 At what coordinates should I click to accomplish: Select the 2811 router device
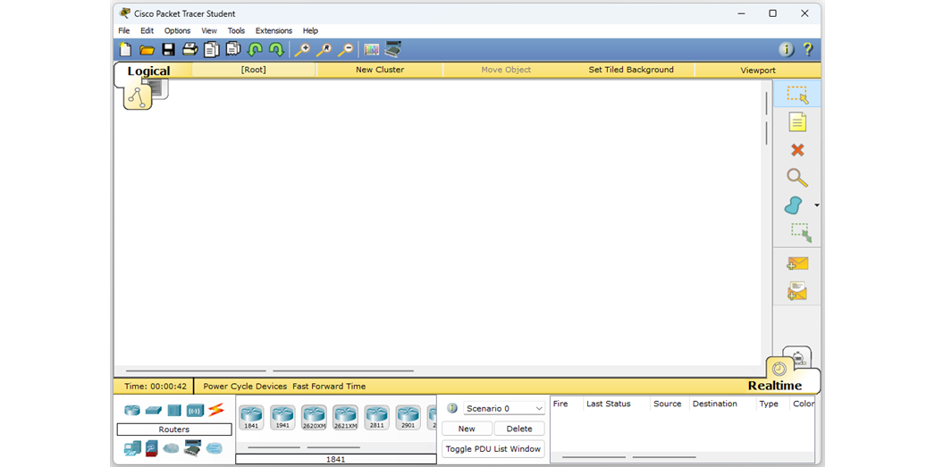point(376,416)
